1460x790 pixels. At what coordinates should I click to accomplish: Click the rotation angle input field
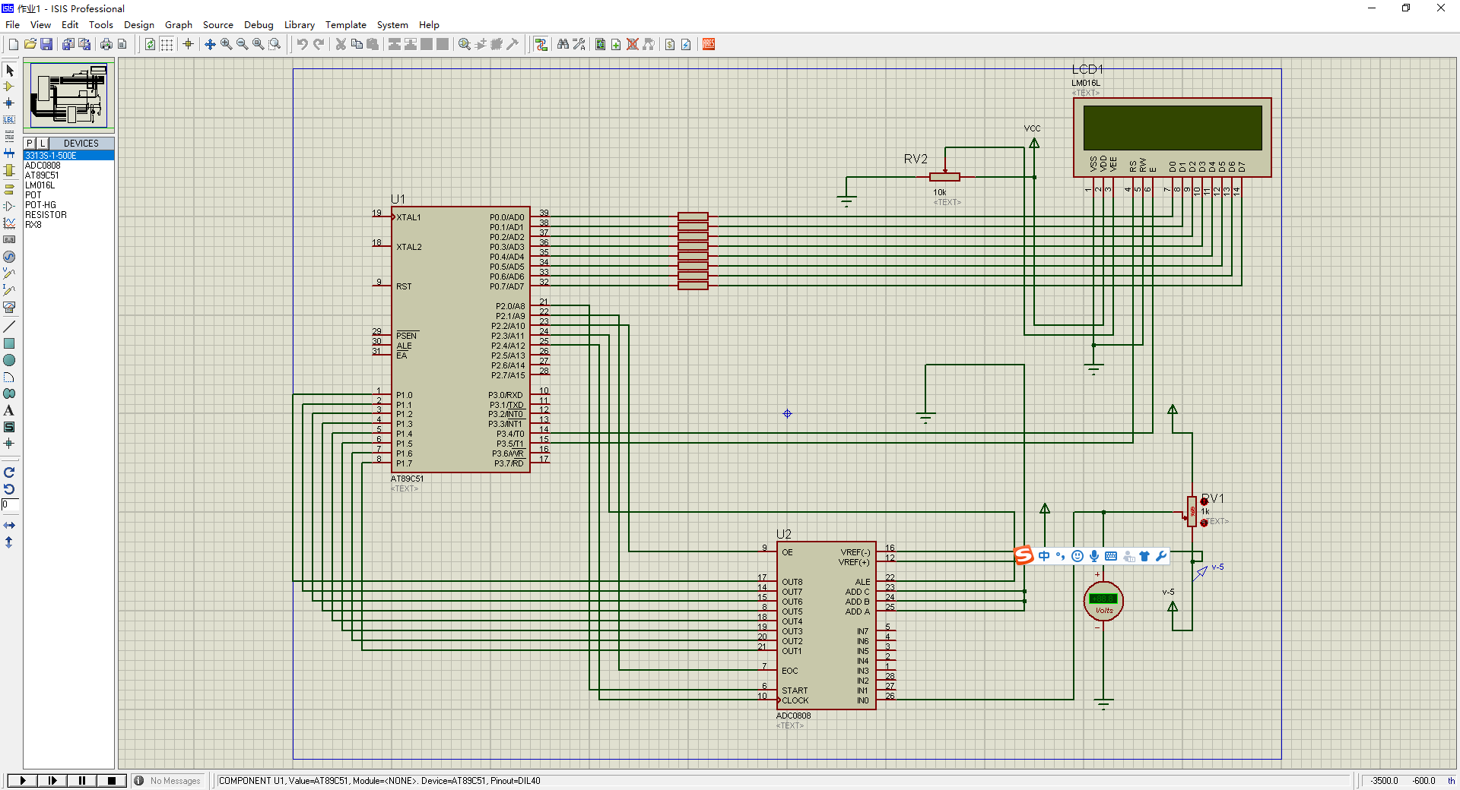[10, 504]
